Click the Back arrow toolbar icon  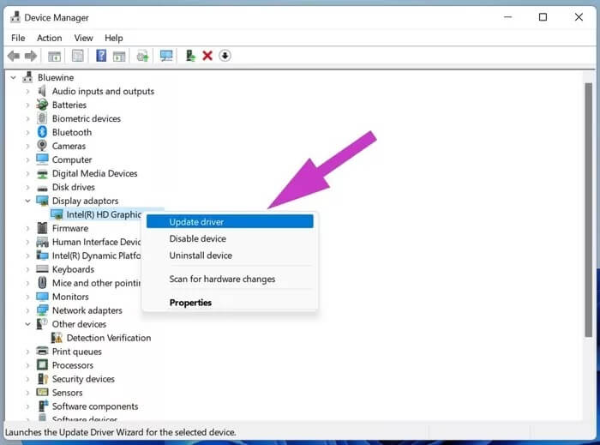pyautogui.click(x=14, y=56)
